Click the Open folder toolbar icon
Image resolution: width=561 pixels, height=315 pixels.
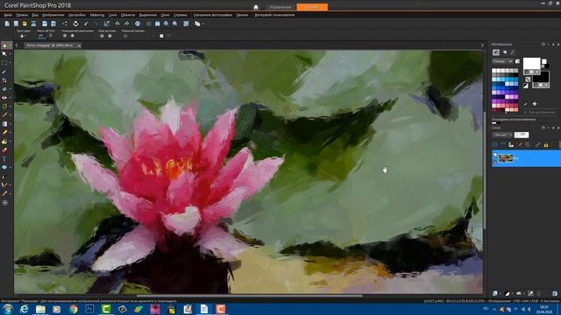click(25, 24)
